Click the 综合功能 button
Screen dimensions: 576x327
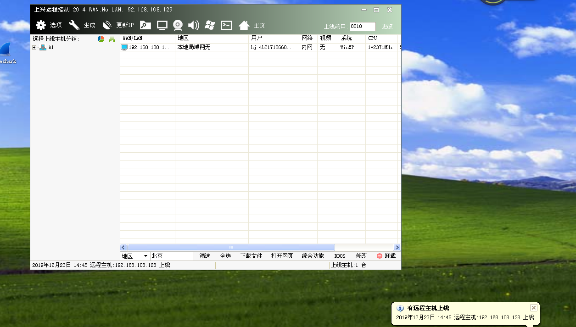313,256
